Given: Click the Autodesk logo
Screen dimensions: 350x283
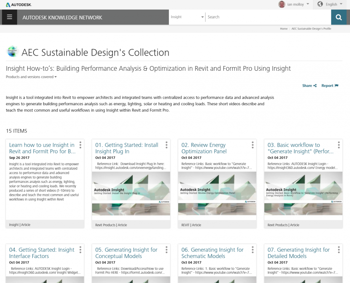Looking at the screenshot, I should click(x=19, y=5).
